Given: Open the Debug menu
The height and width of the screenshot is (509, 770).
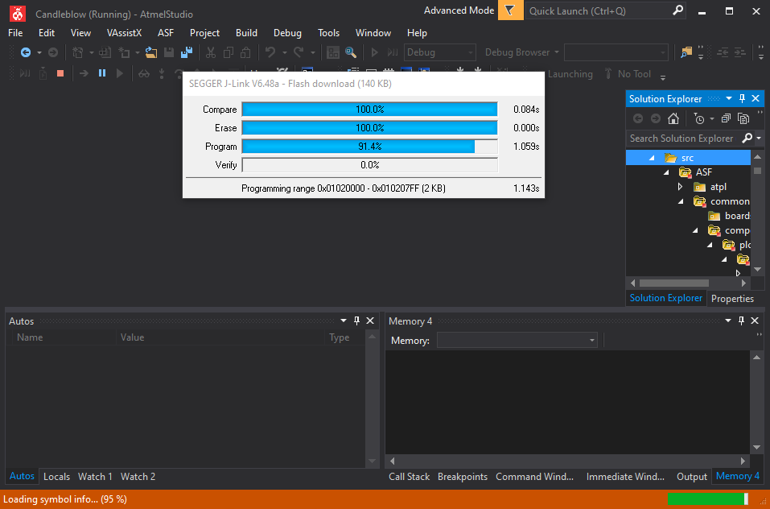Looking at the screenshot, I should coord(287,33).
